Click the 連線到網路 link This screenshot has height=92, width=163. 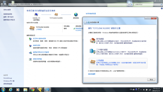coord(37,45)
